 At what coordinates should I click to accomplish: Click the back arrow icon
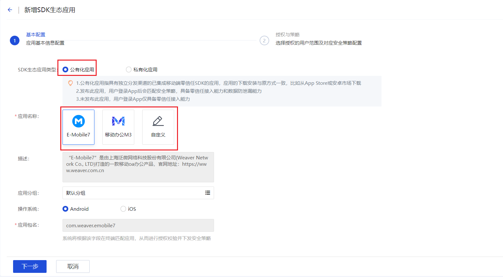coord(10,10)
